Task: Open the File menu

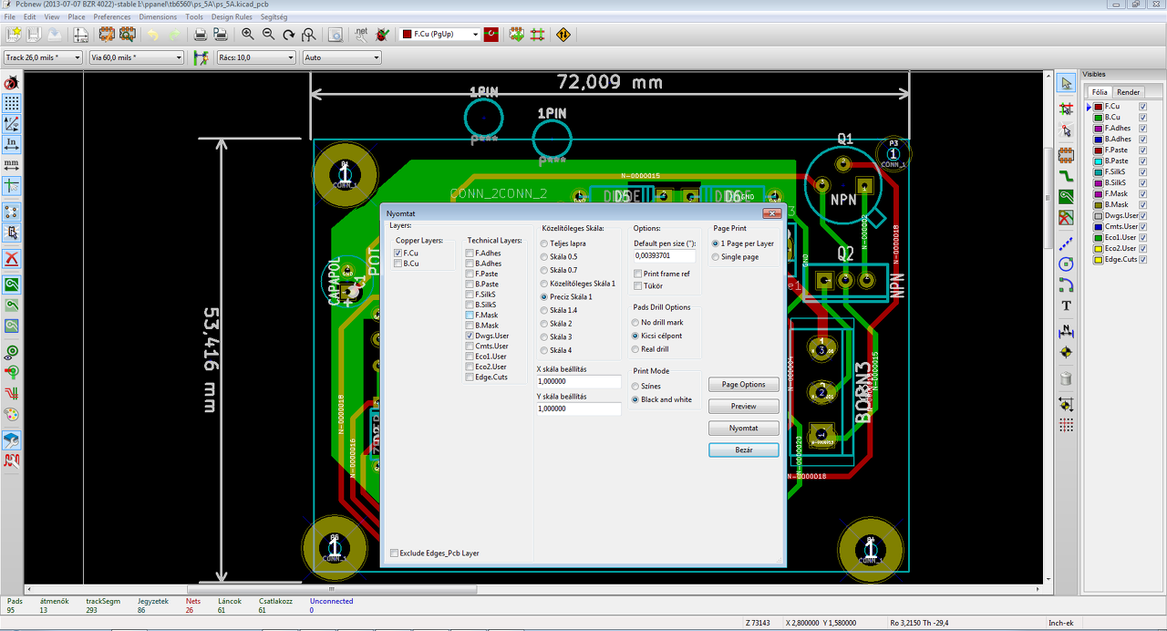Action: click(x=9, y=16)
